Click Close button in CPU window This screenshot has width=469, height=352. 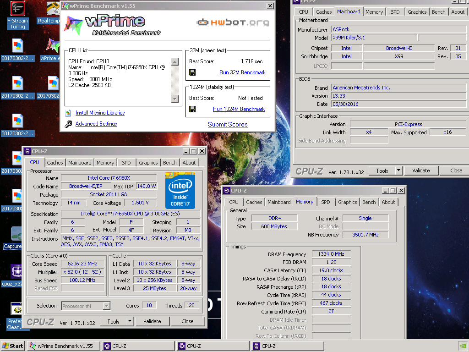187,321
